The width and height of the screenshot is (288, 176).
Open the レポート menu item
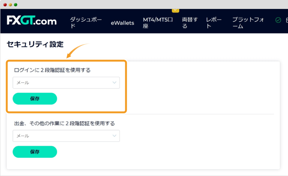click(x=214, y=23)
